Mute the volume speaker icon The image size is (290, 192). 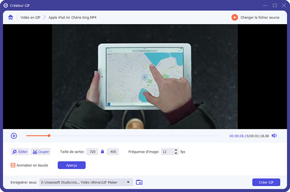click(274, 136)
